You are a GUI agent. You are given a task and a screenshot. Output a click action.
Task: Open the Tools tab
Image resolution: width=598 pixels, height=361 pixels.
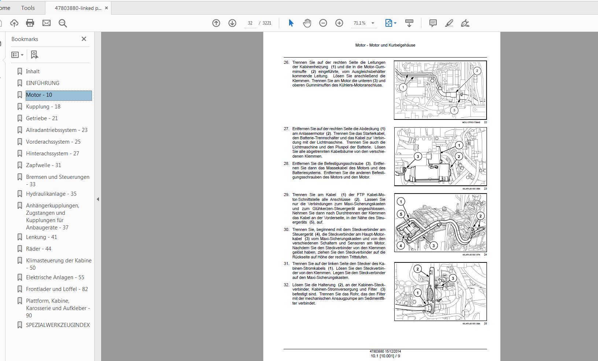coord(28,8)
